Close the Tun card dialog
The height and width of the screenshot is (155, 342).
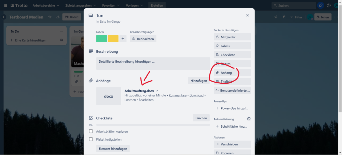(x=247, y=15)
